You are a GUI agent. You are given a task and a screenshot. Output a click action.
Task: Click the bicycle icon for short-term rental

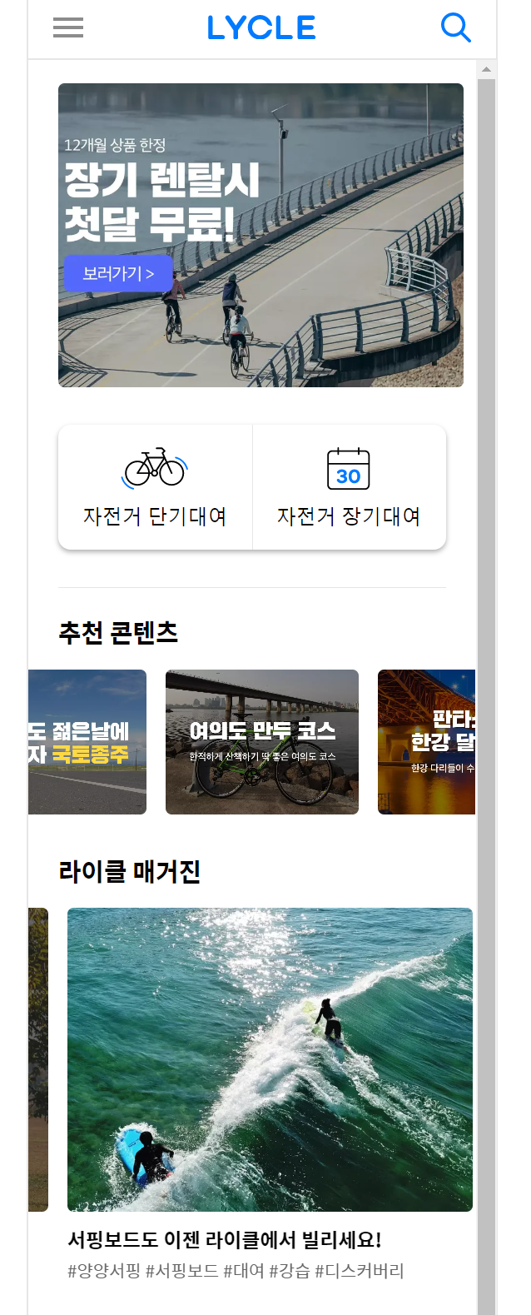pos(155,467)
